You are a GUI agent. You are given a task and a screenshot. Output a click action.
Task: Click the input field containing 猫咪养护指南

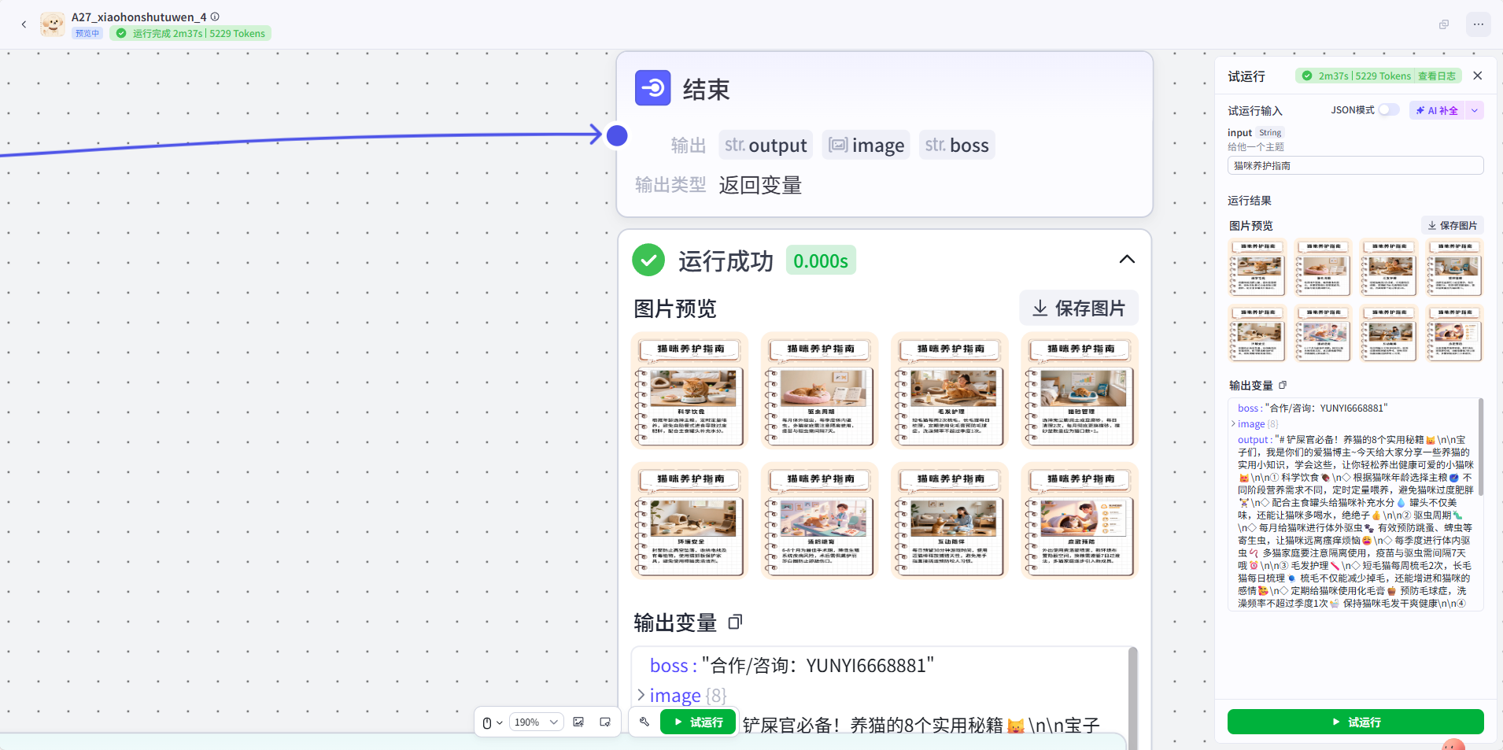coord(1355,166)
